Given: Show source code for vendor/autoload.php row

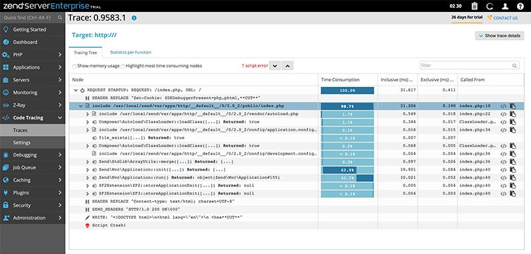Looking at the screenshot, I should pos(504,114).
